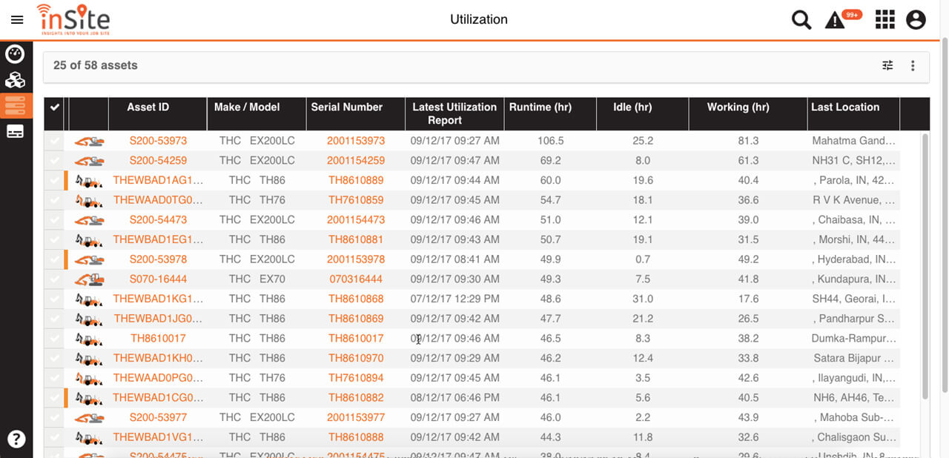Toggle checkbox for S200-54259 row
This screenshot has width=949, height=458.
tap(54, 161)
